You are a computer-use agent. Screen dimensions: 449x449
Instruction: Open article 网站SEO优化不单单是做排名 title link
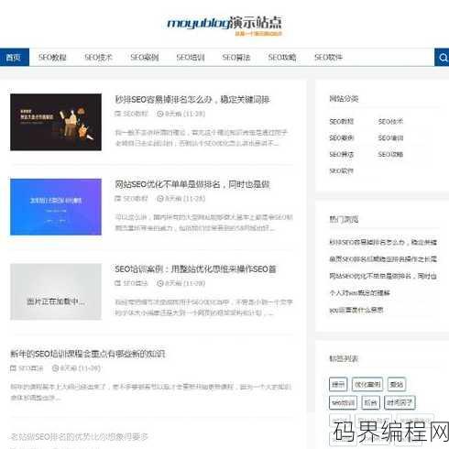click(192, 184)
